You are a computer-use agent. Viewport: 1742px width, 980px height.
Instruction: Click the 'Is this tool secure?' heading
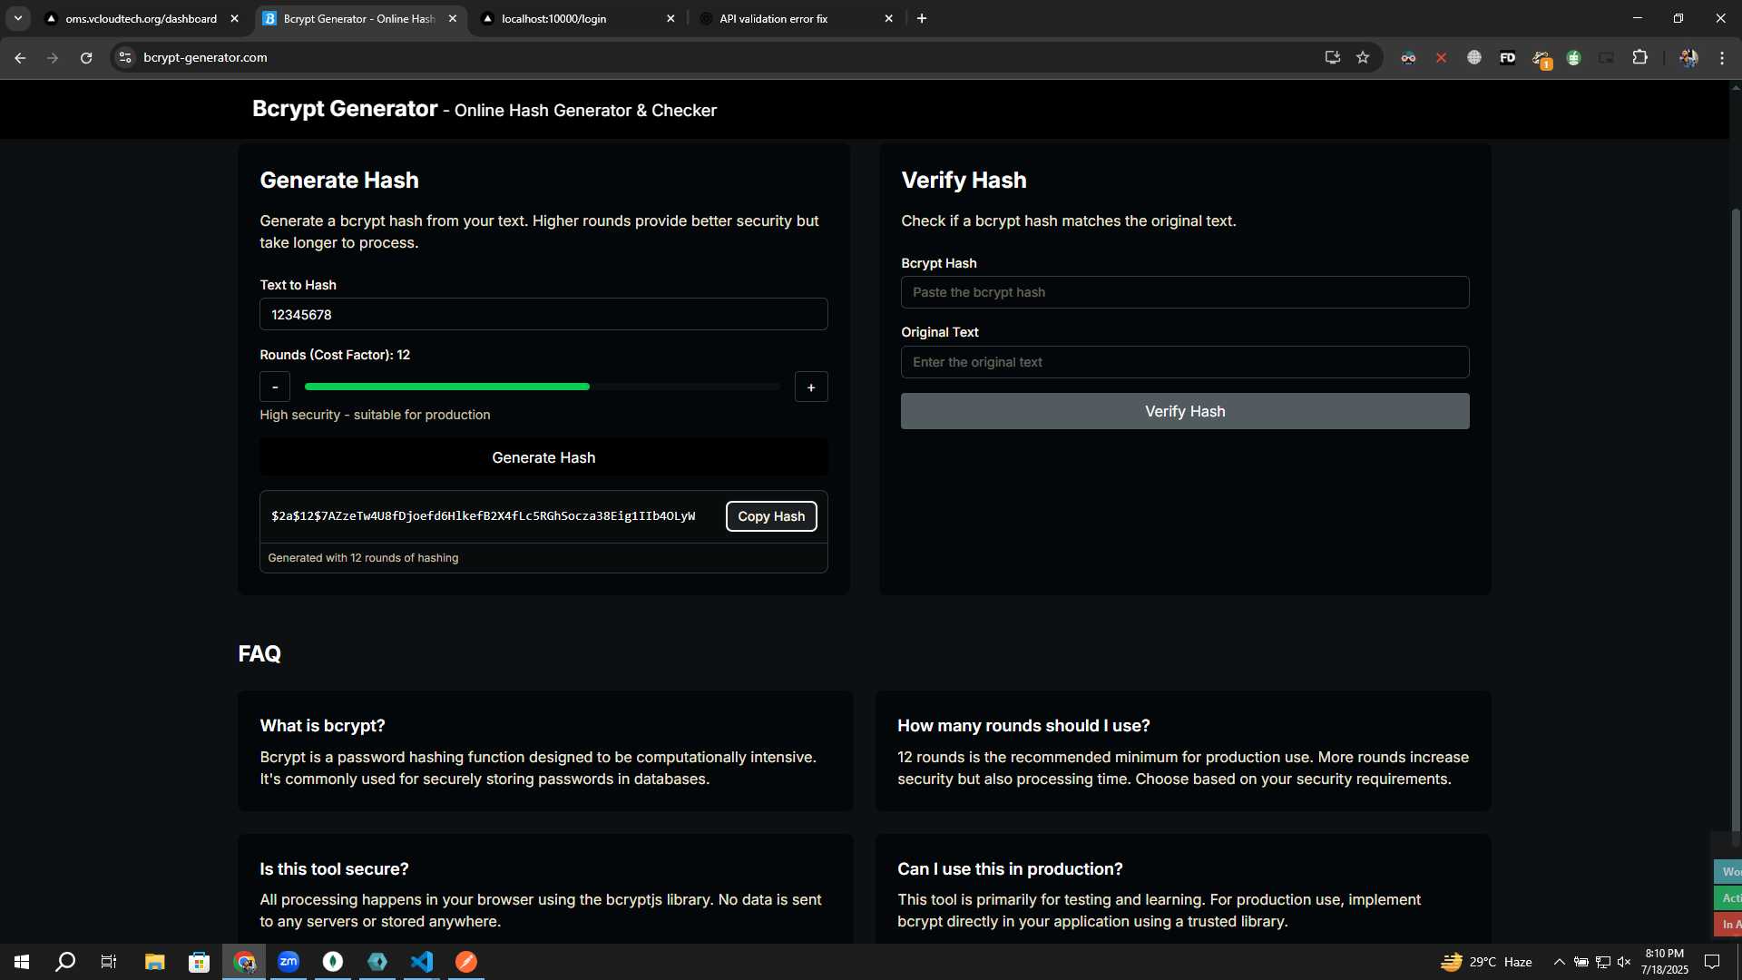[334, 869]
